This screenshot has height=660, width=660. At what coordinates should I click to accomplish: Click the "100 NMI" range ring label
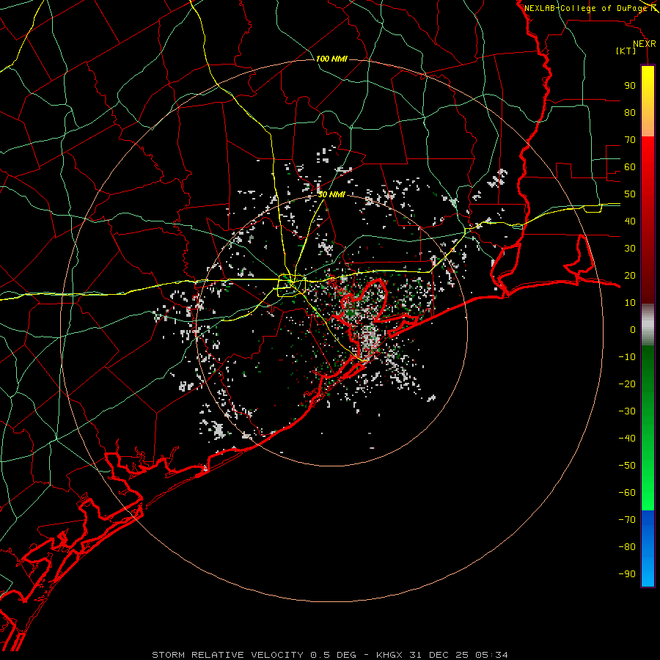tap(331, 59)
